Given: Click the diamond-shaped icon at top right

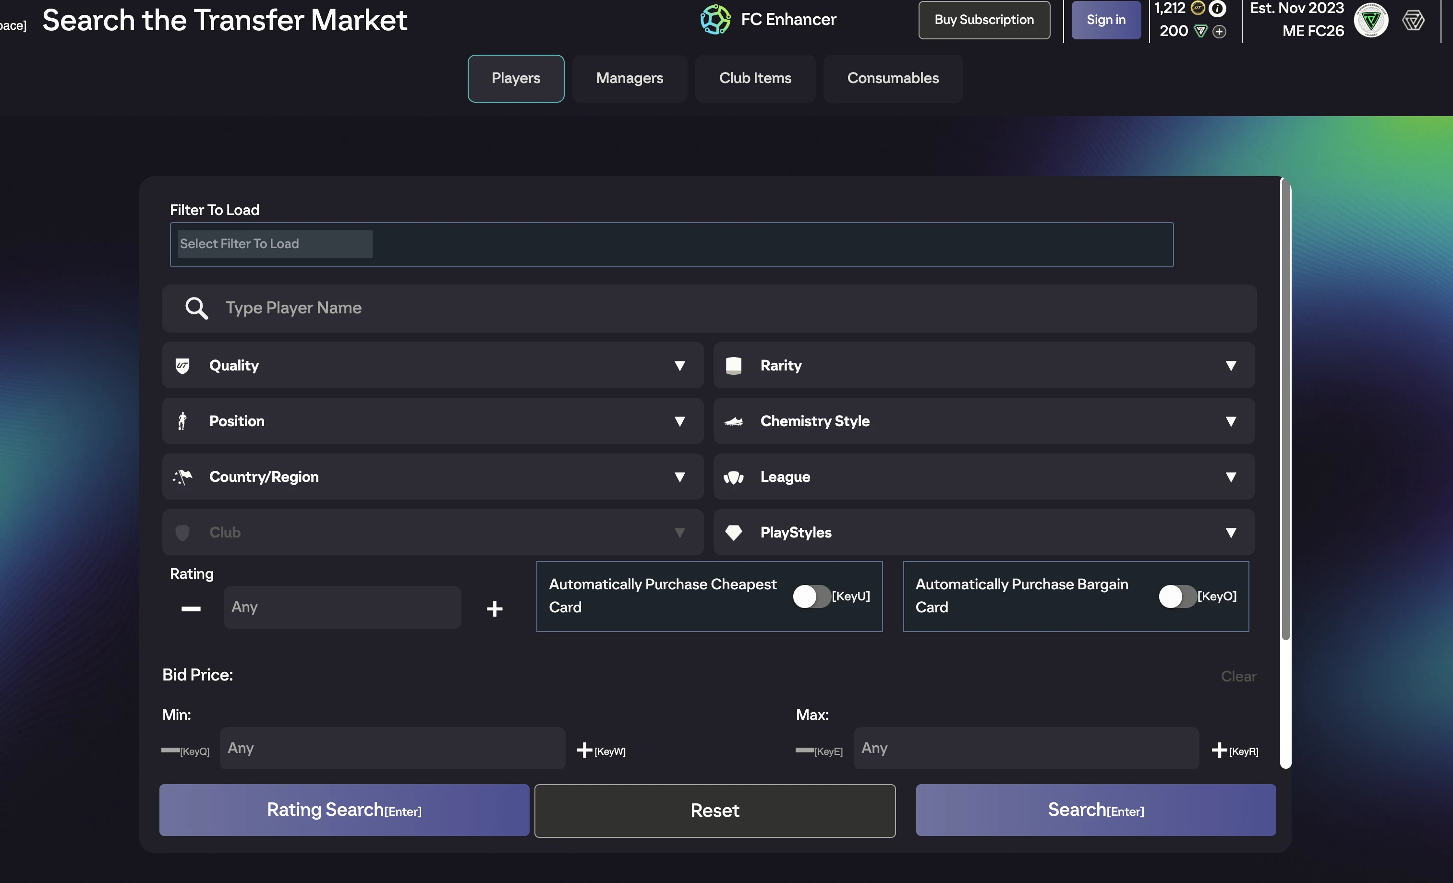Looking at the screenshot, I should [1413, 20].
